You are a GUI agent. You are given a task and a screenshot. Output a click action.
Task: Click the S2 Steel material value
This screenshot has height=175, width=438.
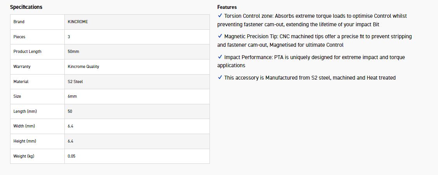coord(75,82)
